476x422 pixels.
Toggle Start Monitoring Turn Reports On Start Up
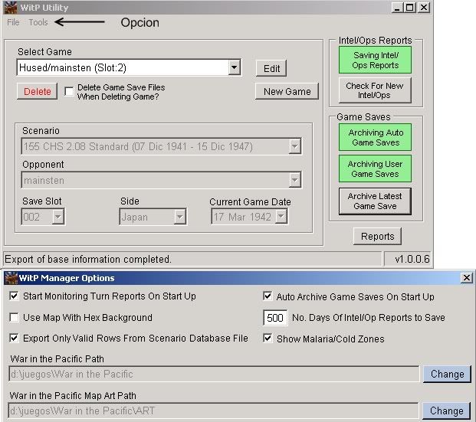coord(14,296)
